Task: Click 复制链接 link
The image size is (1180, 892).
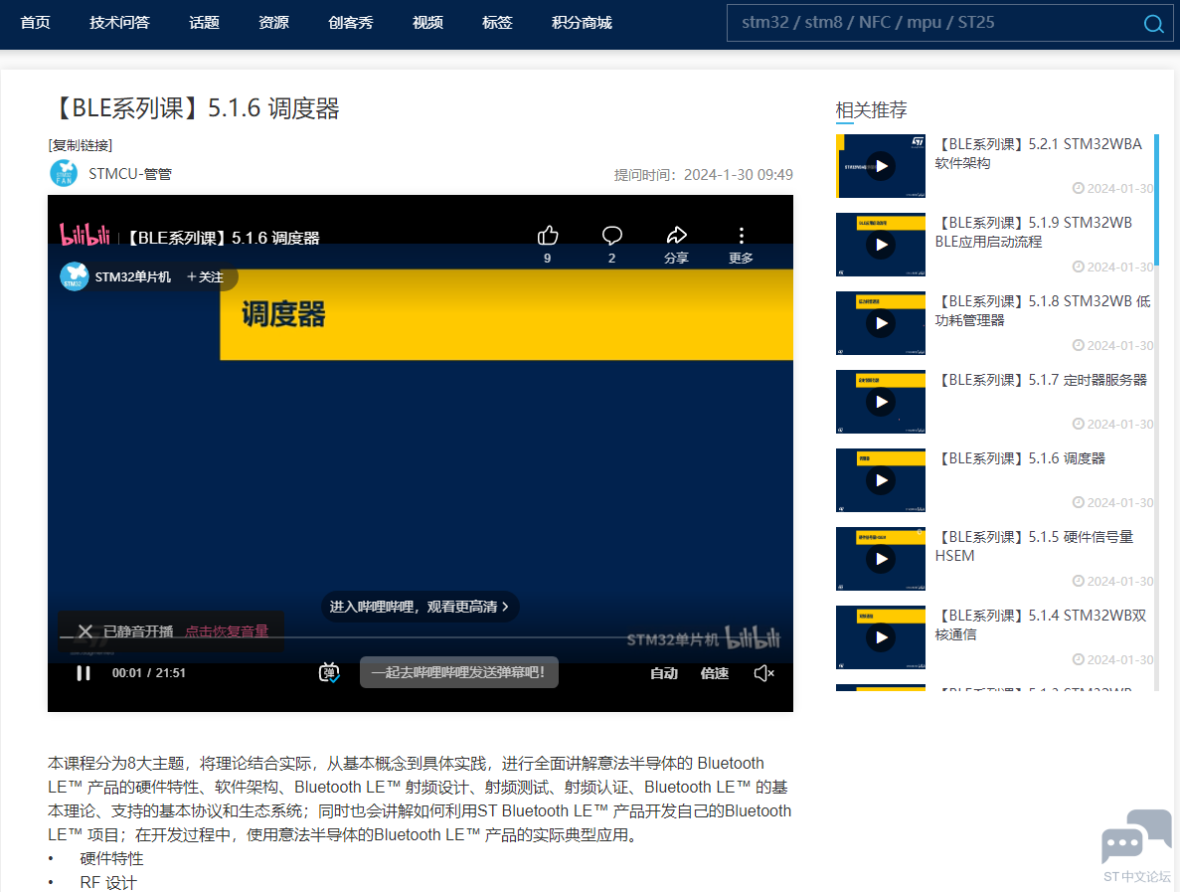Action: pyautogui.click(x=81, y=145)
